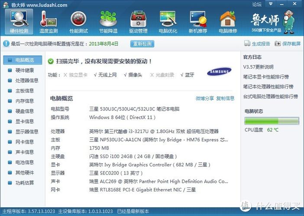Open the title bar dropdown menu arrow

click(x=271, y=4)
